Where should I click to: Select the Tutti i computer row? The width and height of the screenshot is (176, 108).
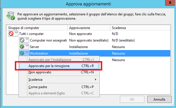(x=89, y=34)
